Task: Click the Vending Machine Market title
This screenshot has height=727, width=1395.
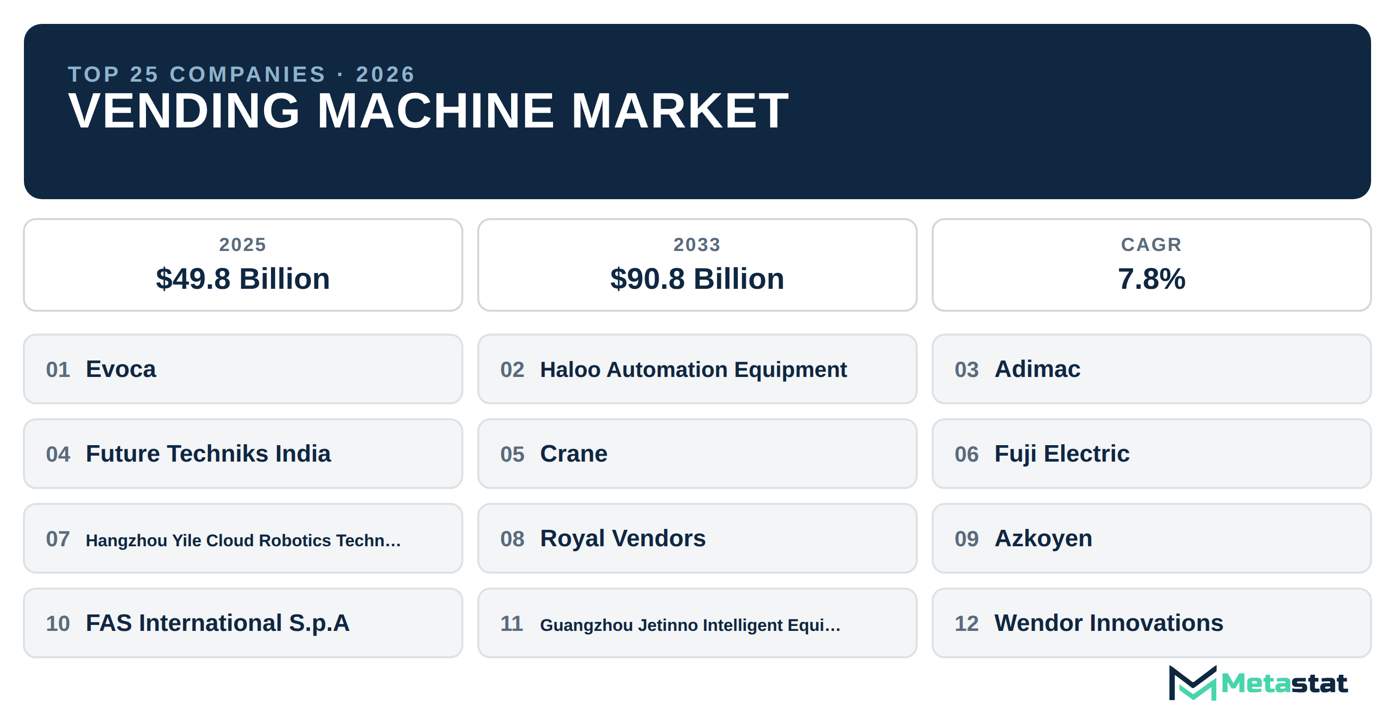Action: [x=428, y=111]
